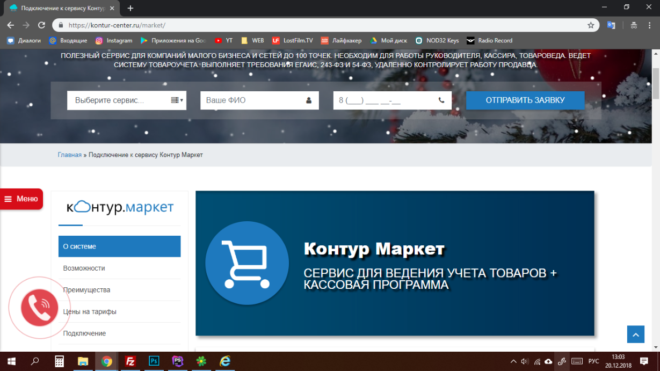Select the Подключение к сервису Контур tab
Screen dimensions: 660x371
62,8
